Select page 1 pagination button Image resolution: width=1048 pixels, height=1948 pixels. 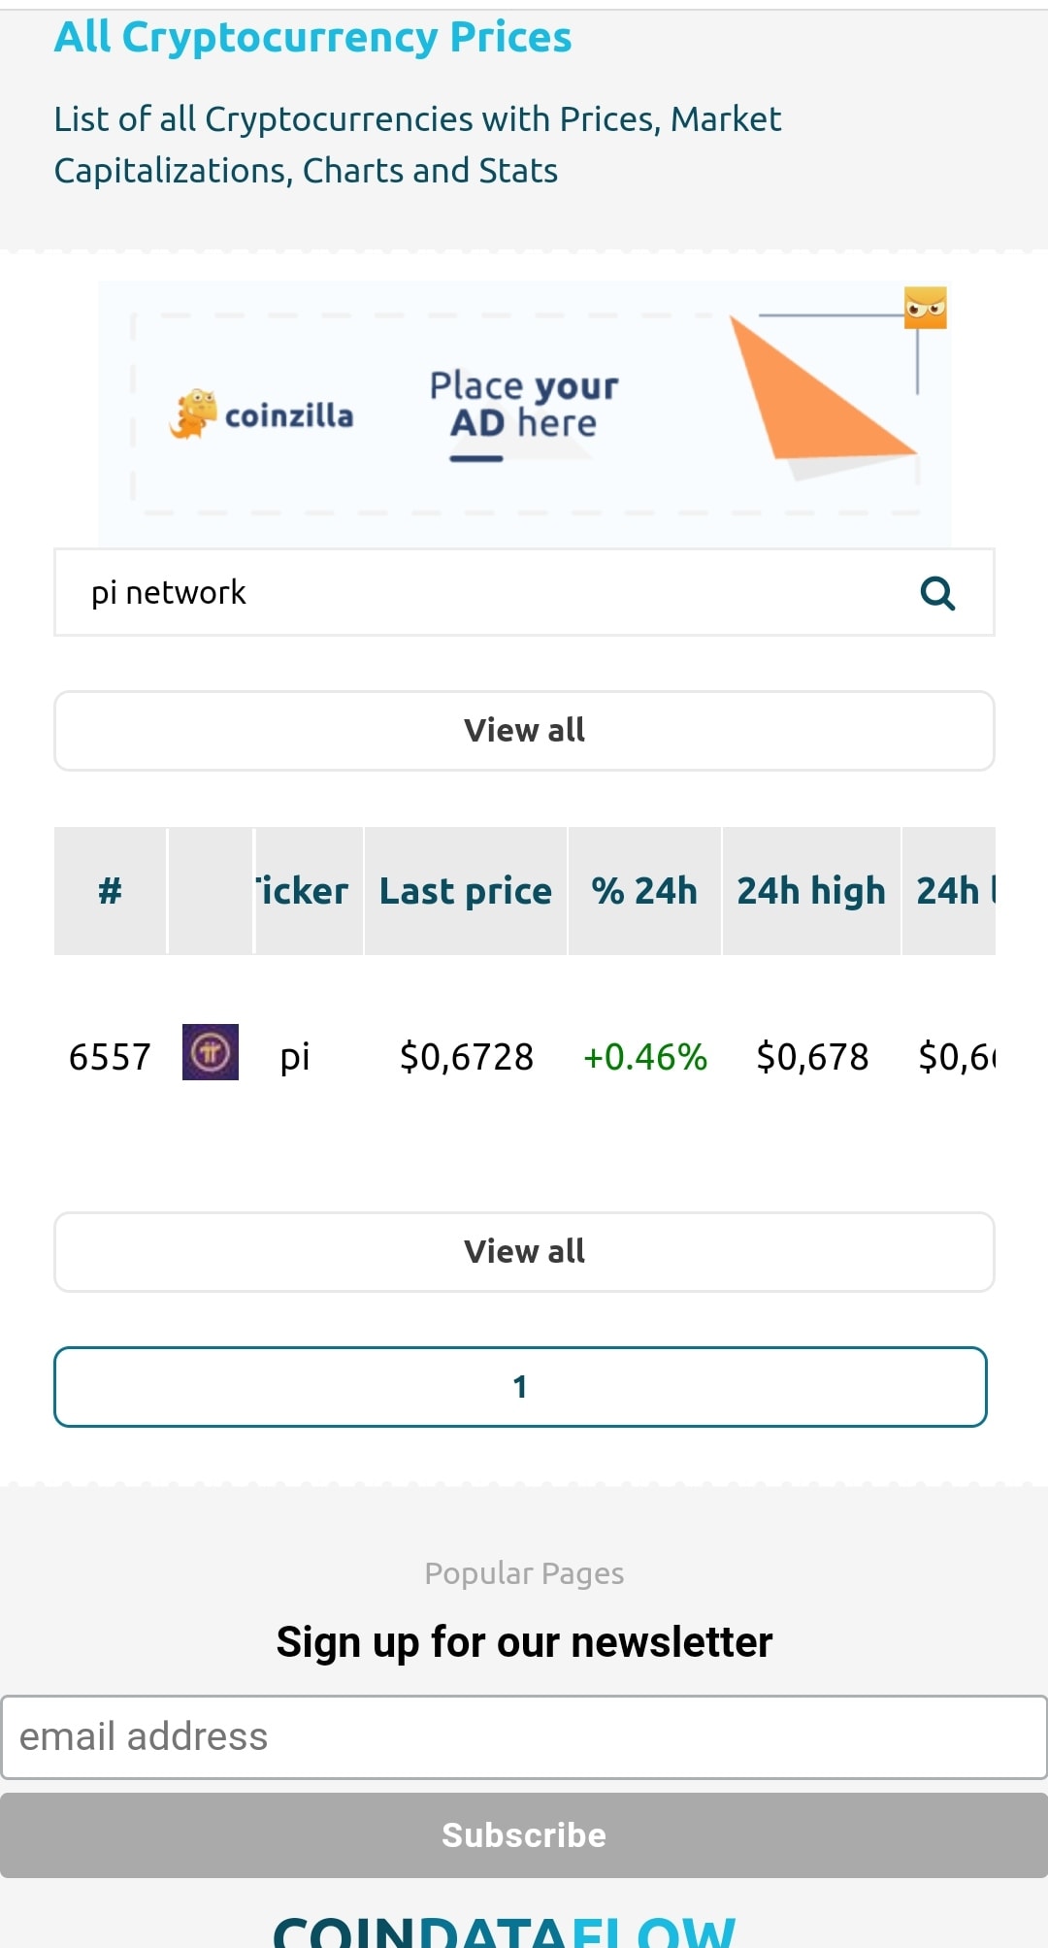[520, 1387]
